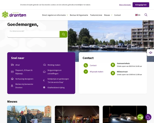
Task: Open the Toekomstvisie page
Action: pyautogui.click(x=96, y=15)
